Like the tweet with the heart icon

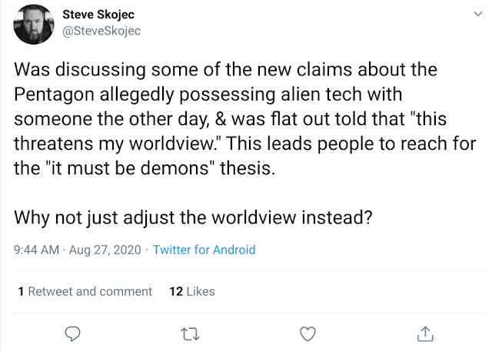pos(307,333)
